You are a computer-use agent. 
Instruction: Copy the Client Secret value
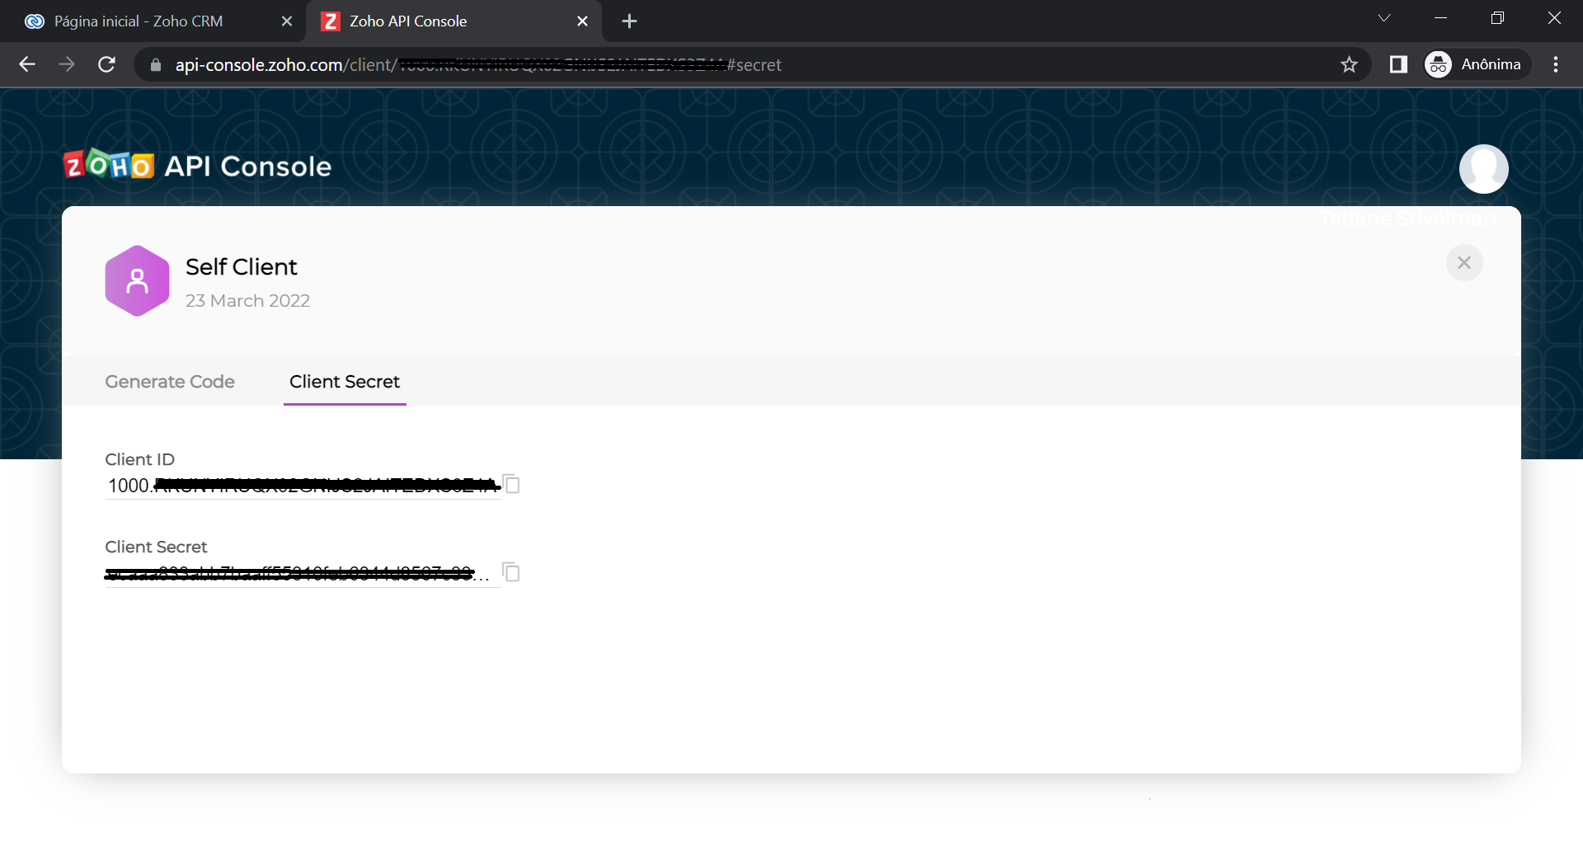click(511, 571)
